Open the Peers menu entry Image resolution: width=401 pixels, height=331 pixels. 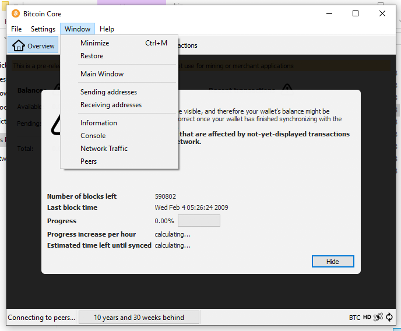pyautogui.click(x=119, y=161)
